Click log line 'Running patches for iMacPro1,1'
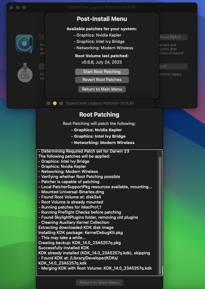 tap(70, 207)
